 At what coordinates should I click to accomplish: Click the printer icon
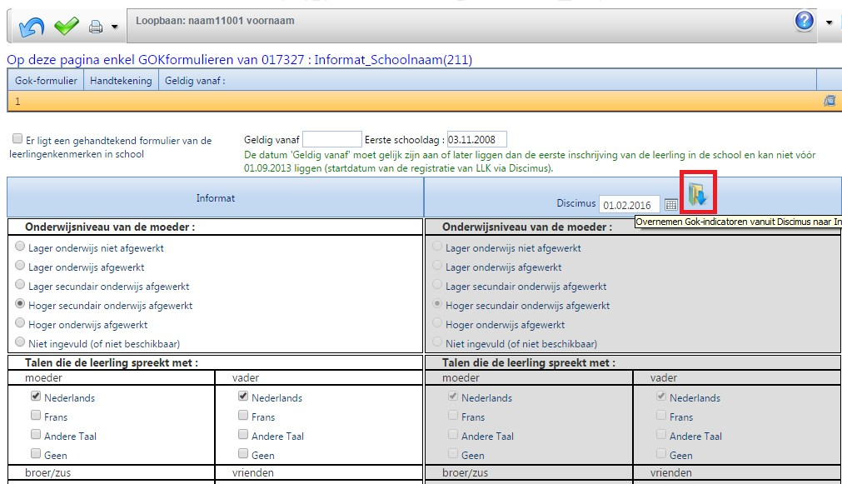96,27
